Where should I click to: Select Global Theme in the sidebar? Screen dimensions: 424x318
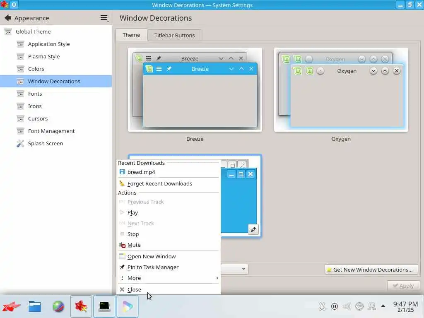(x=56, y=31)
